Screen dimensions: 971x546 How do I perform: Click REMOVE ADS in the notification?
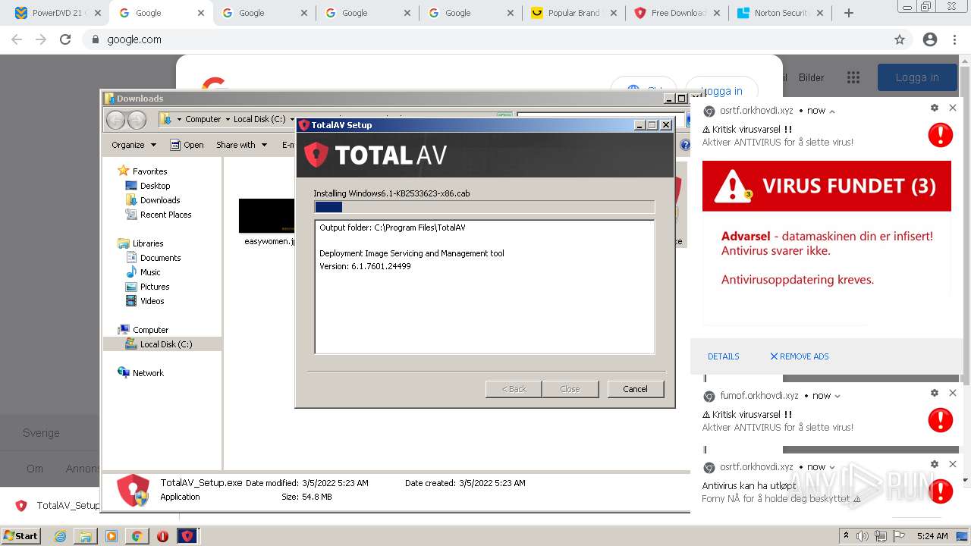[800, 356]
